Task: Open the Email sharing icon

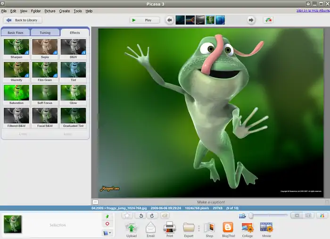Action: [x=150, y=227]
